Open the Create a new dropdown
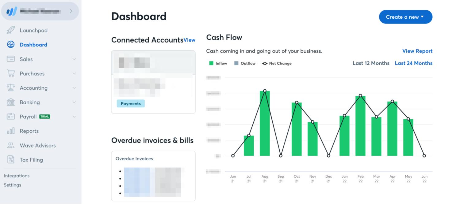Viewport: 460px width, 204px height. [405, 17]
